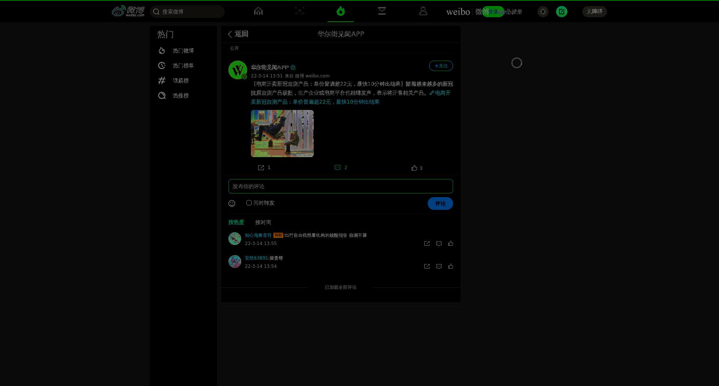Open 安然63891 commenter avatar
The image size is (719, 386).
[235, 261]
